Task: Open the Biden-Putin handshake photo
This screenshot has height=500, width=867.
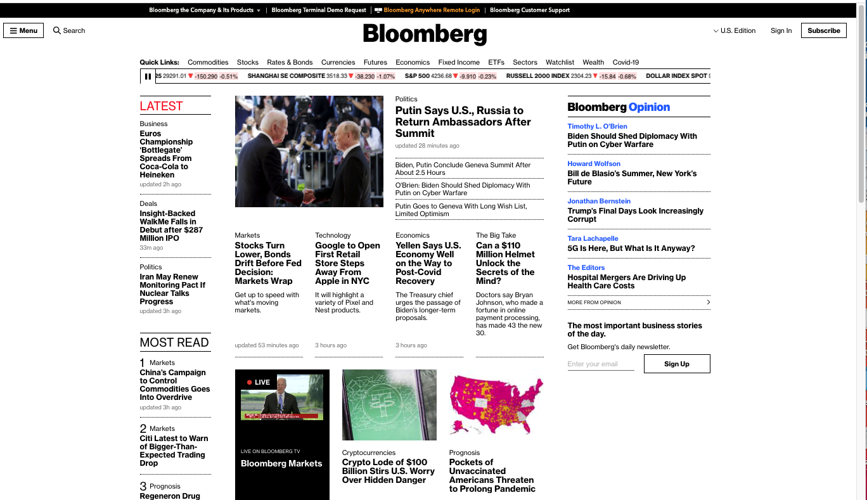Action: coord(309,151)
